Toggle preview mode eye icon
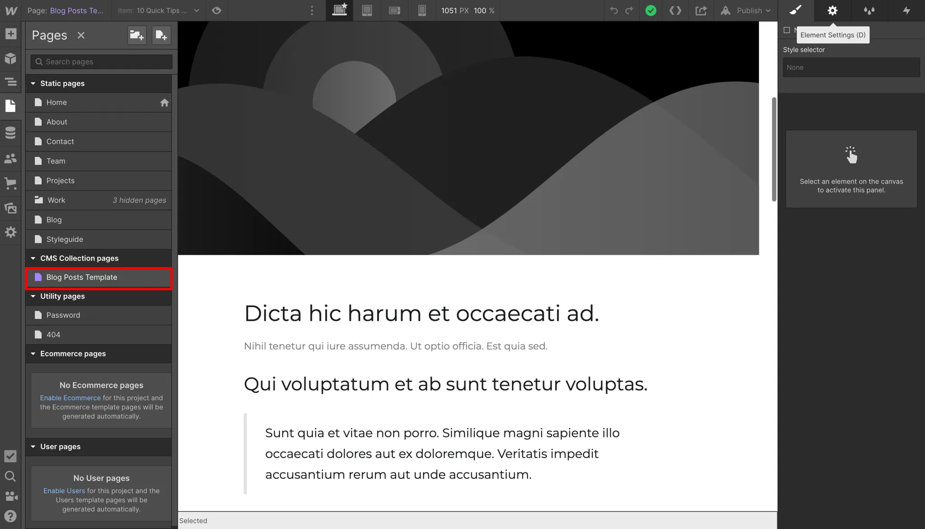 (216, 10)
